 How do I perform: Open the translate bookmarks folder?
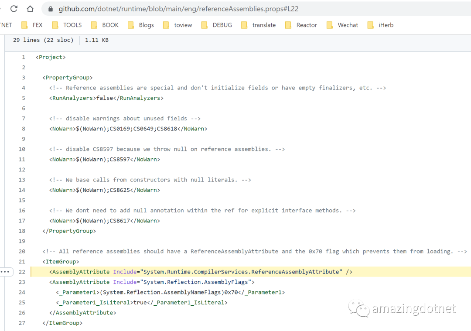click(258, 25)
